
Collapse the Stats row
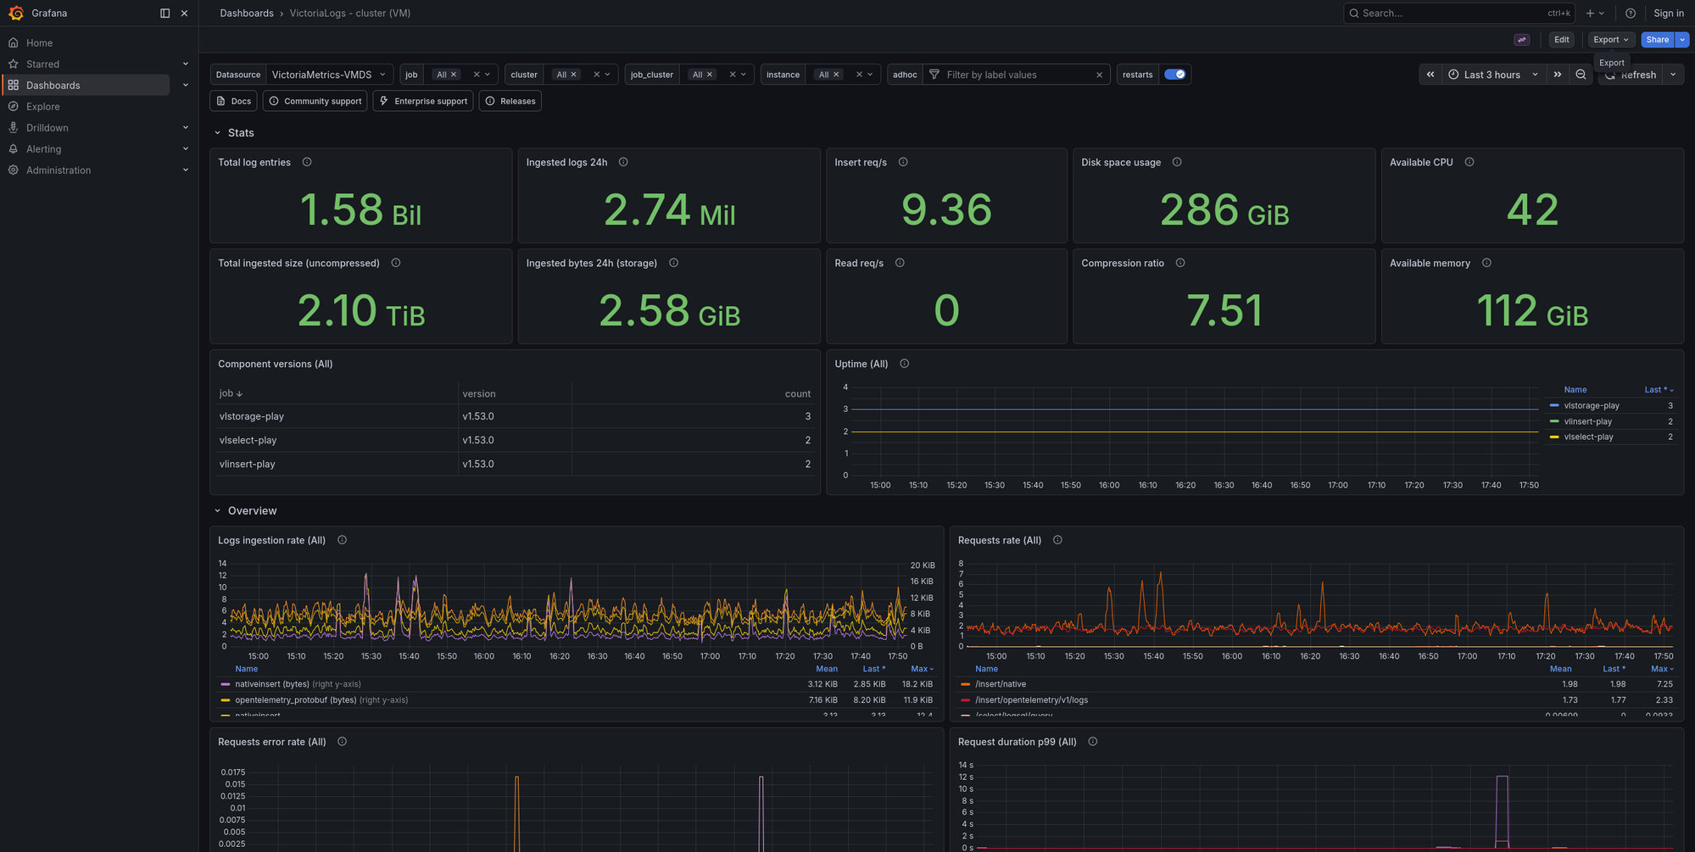[217, 133]
